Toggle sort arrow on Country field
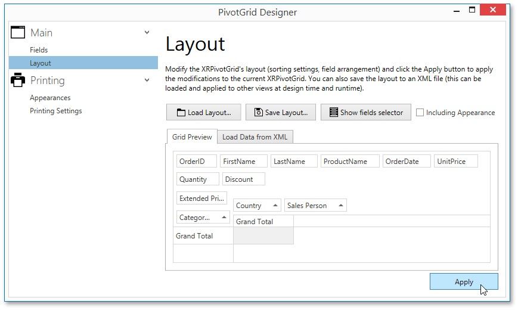The width and height of the screenshot is (518, 310). click(x=275, y=205)
